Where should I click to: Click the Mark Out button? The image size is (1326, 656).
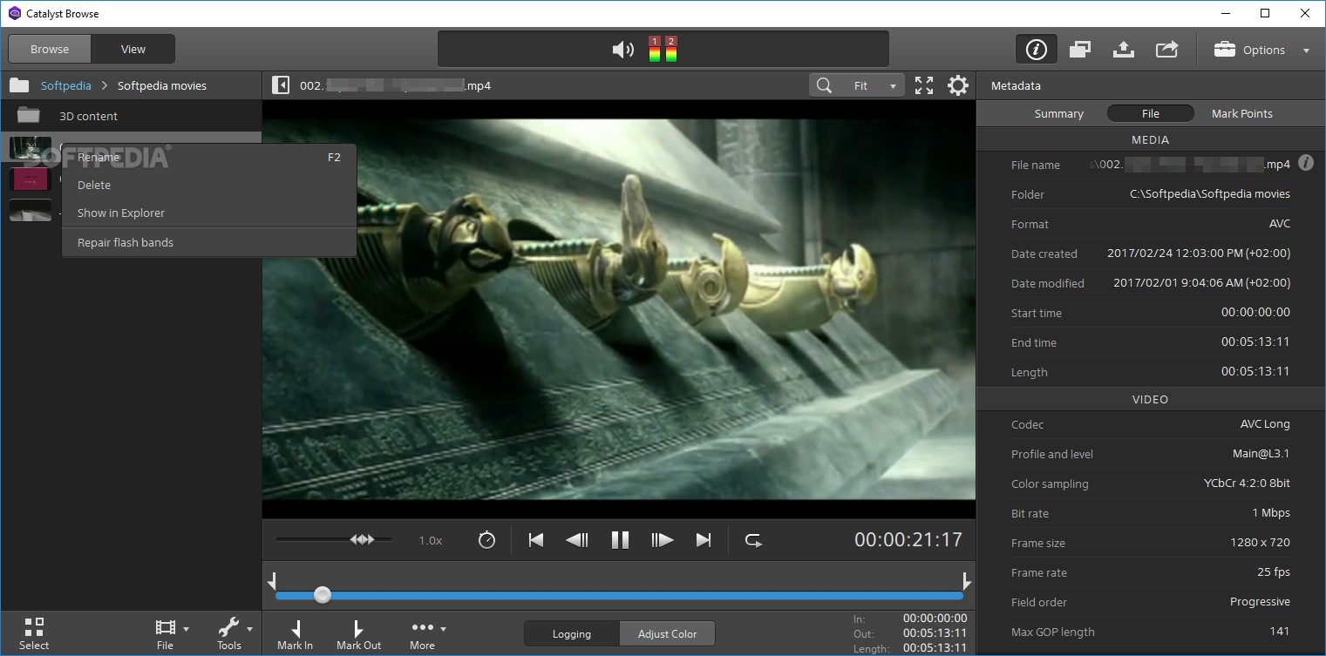point(358,634)
